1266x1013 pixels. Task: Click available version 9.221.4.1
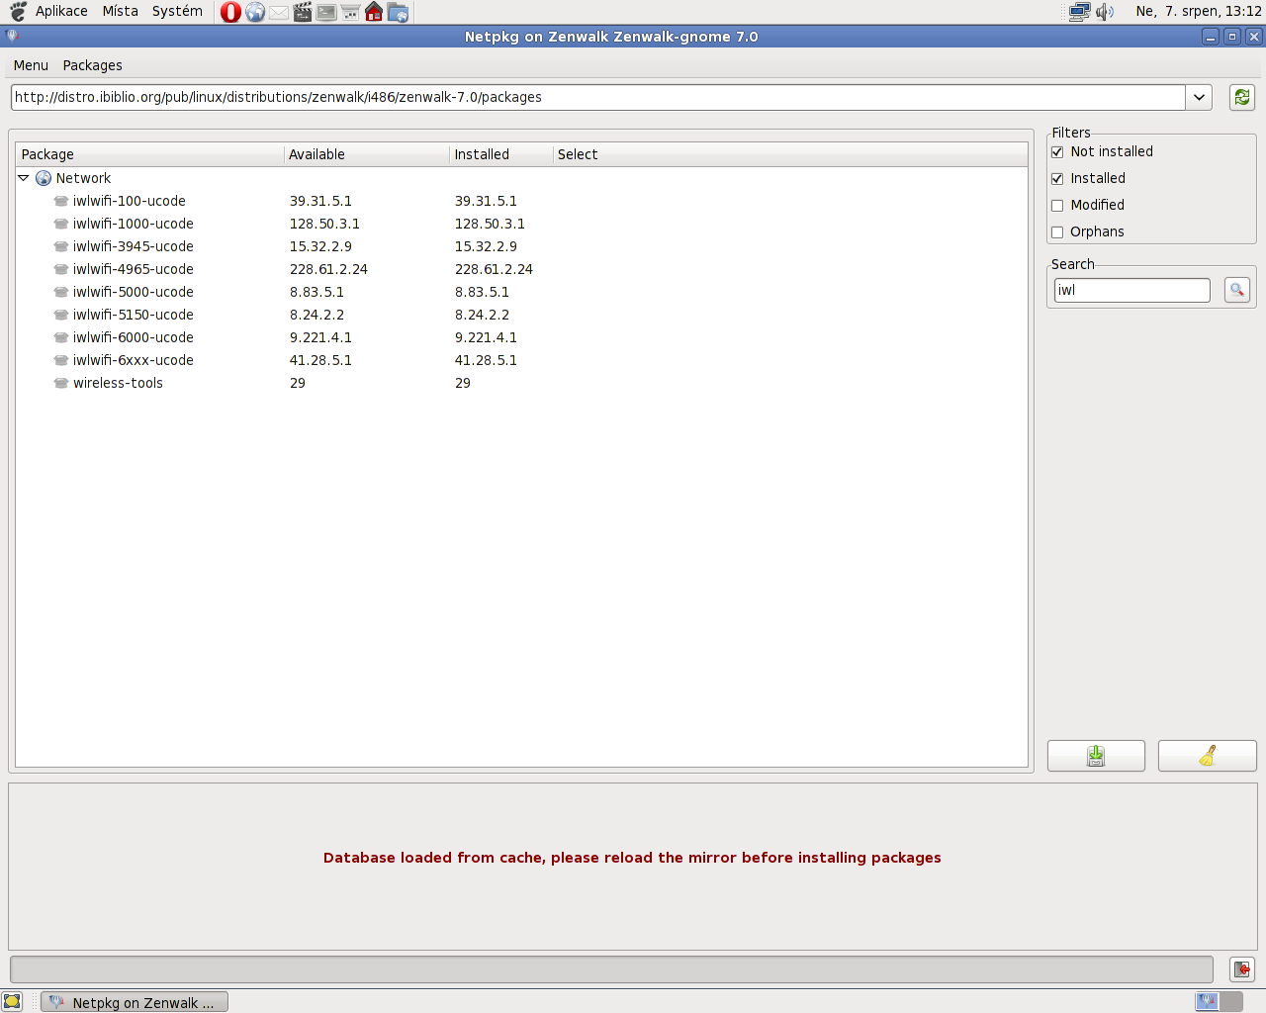point(320,337)
